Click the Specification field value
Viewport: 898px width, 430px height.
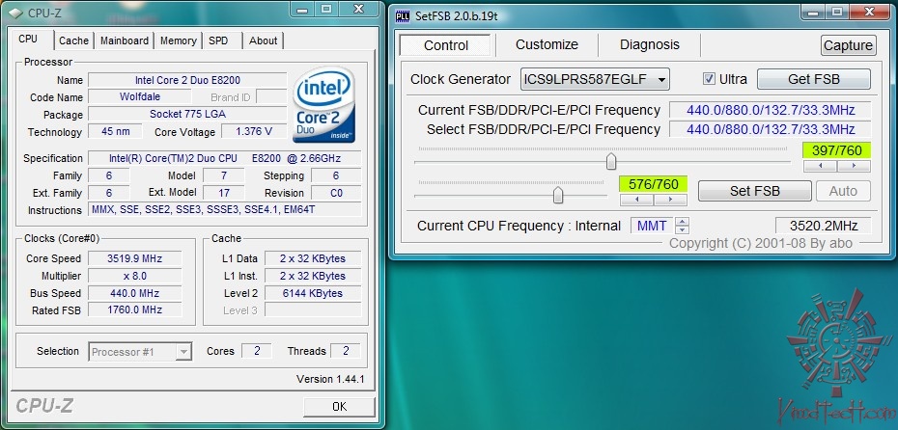[x=224, y=158]
